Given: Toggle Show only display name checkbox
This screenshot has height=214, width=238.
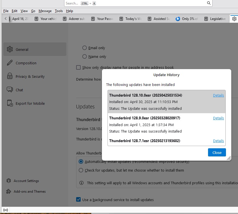Looking at the screenshot, I should tap(78, 67).
